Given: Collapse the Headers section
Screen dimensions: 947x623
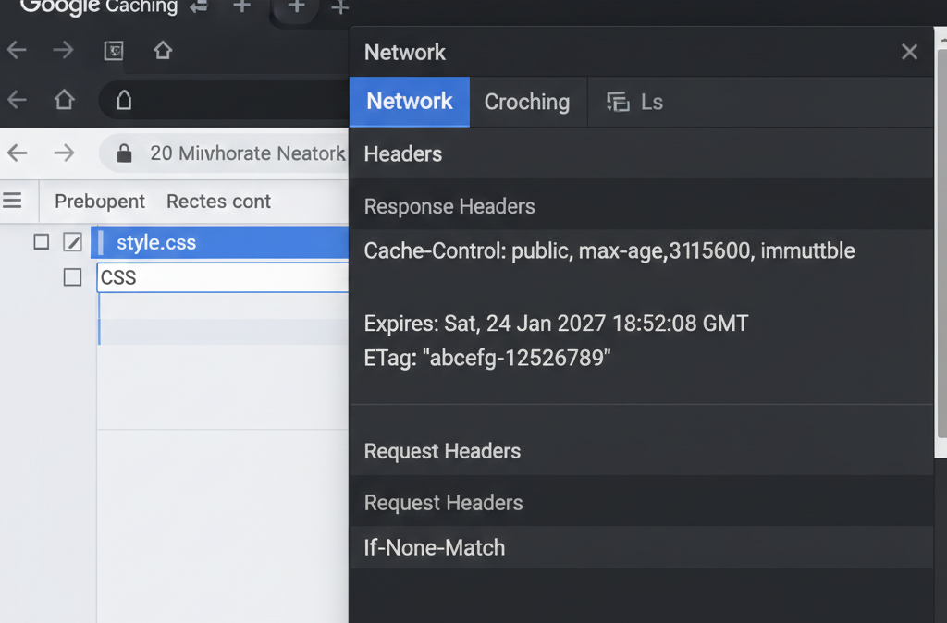Looking at the screenshot, I should coord(402,153).
